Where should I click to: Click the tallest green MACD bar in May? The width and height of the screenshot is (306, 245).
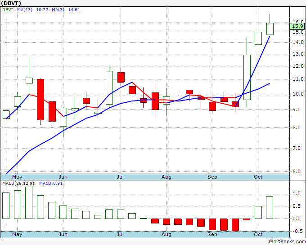[29, 203]
